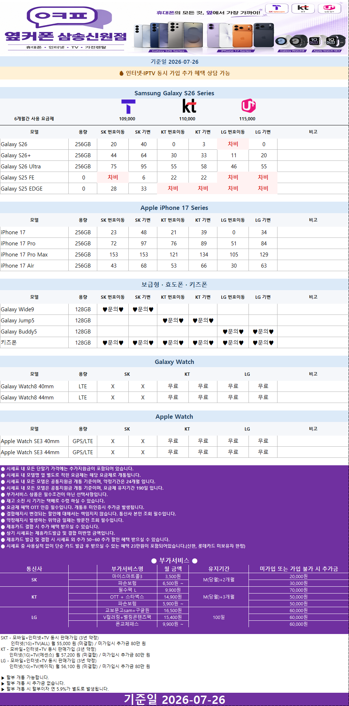Select the Galaxy Watch8 44mm model name

tap(27, 398)
